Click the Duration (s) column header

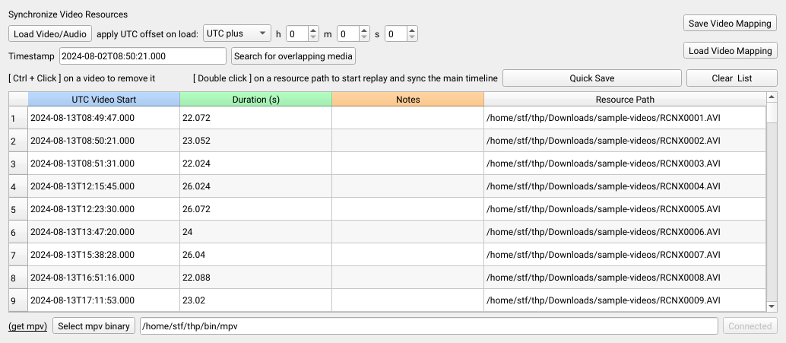tap(255, 100)
